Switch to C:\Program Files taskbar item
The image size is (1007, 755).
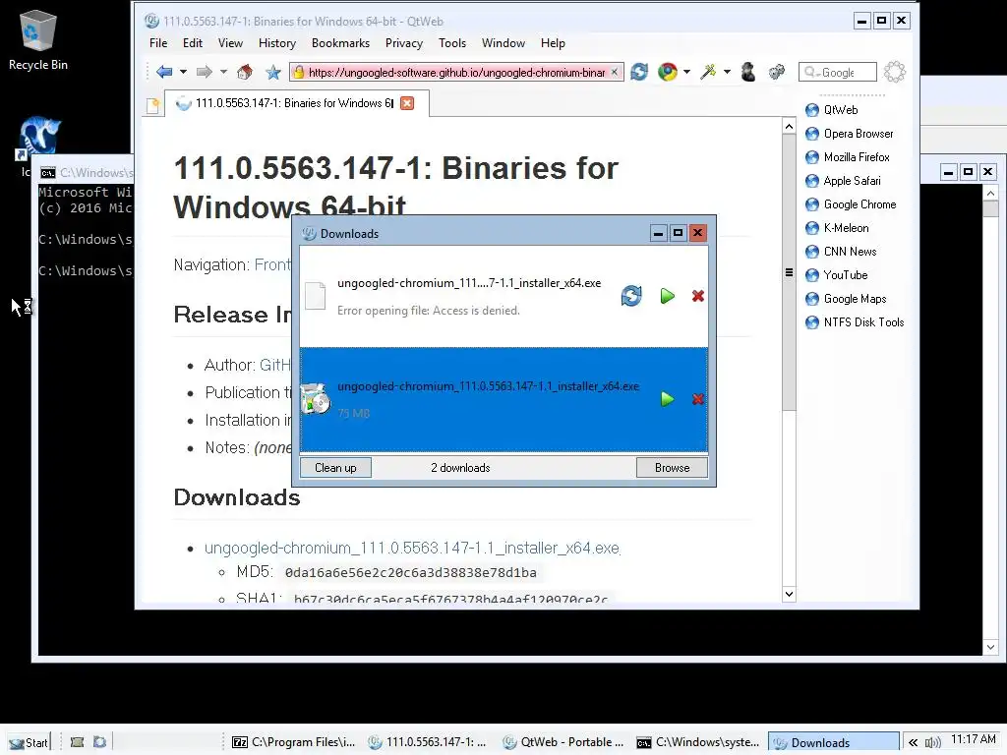(294, 743)
